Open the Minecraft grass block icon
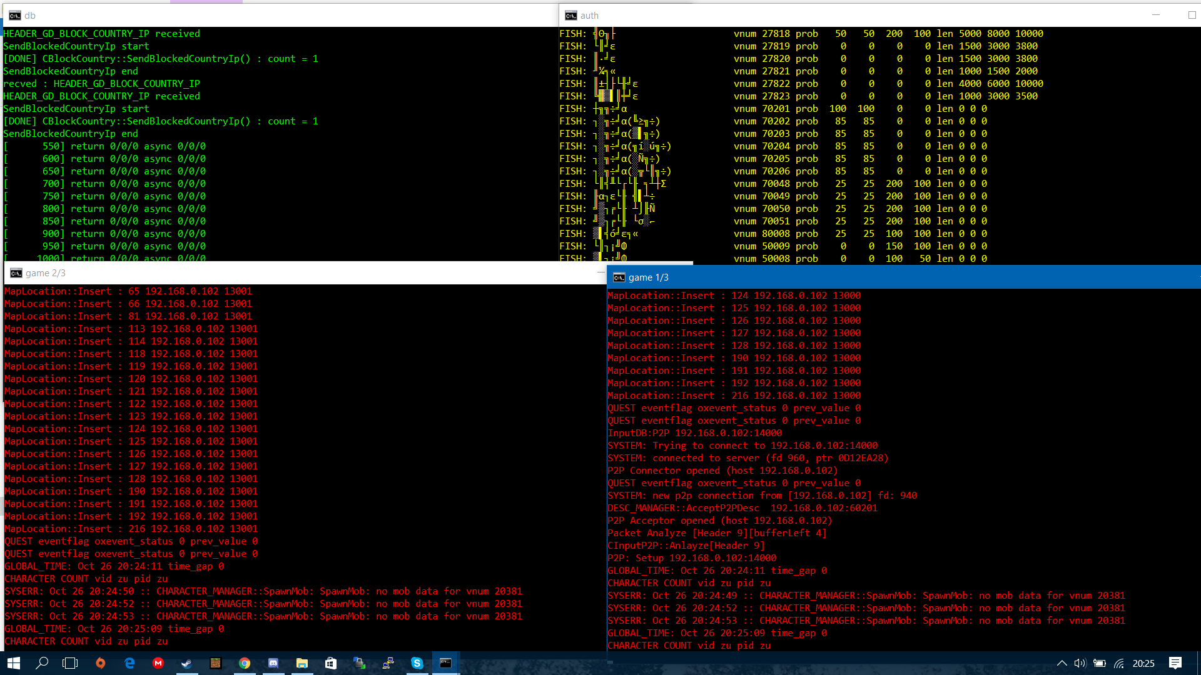This screenshot has height=675, width=1201. [215, 663]
